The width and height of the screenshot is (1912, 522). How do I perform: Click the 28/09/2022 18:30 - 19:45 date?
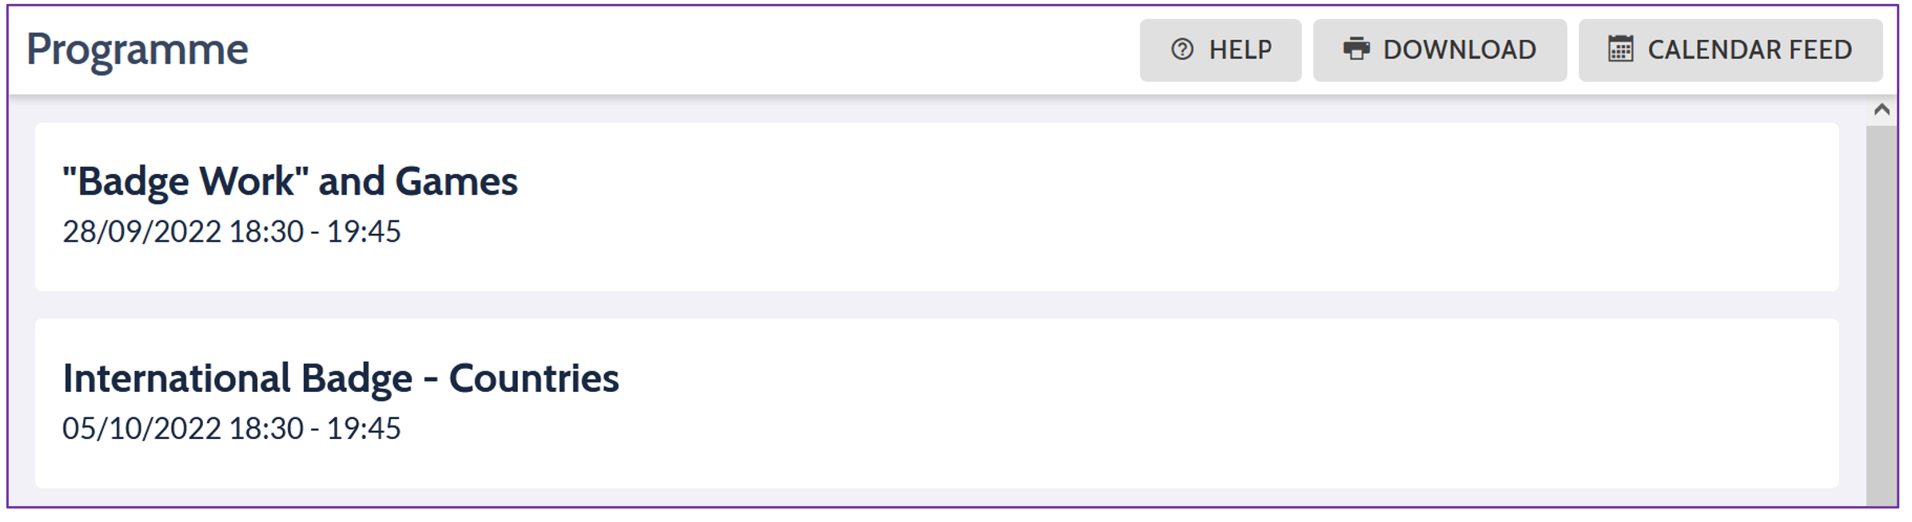pyautogui.click(x=232, y=232)
